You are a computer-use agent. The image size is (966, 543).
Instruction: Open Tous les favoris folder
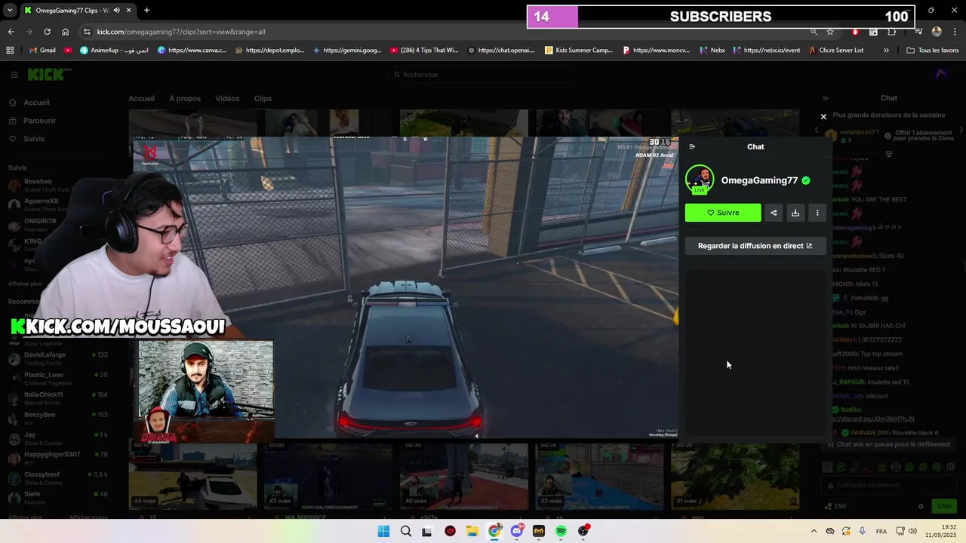932,51
